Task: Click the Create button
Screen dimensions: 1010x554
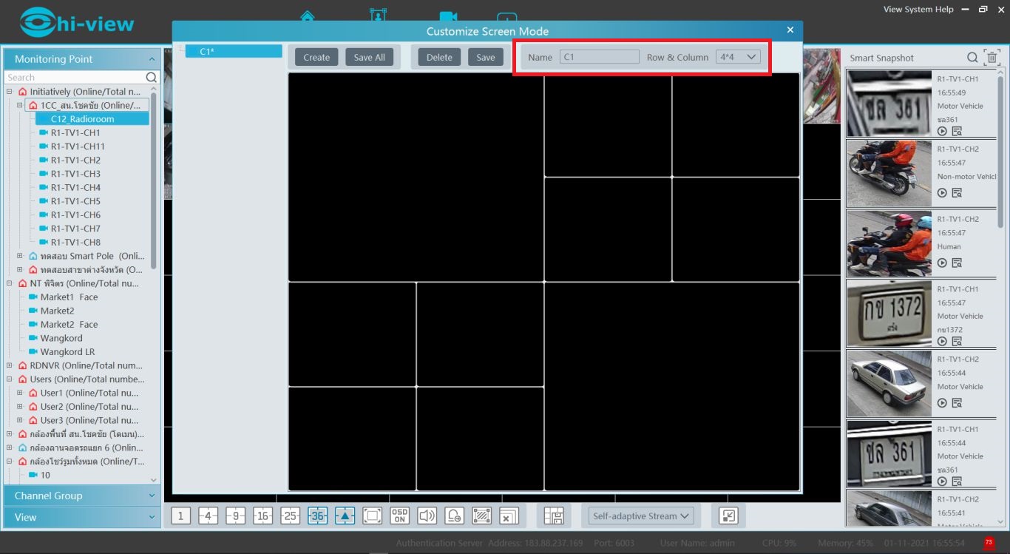Action: (316, 57)
